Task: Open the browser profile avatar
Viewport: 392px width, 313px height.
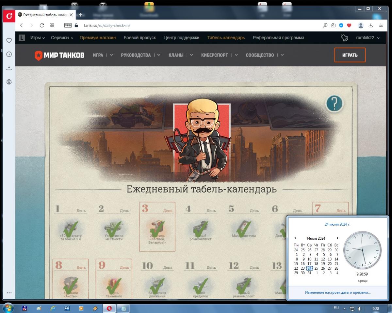Action: 361,25
